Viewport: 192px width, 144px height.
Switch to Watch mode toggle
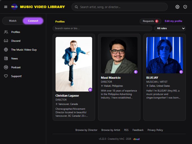[x=13, y=21]
